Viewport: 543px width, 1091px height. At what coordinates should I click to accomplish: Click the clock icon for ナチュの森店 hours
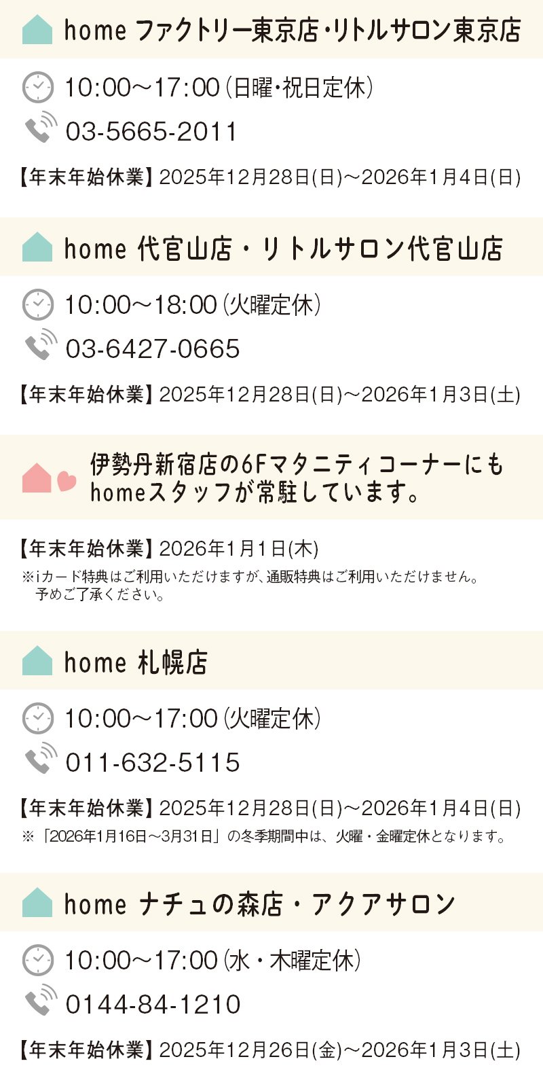pos(38,961)
